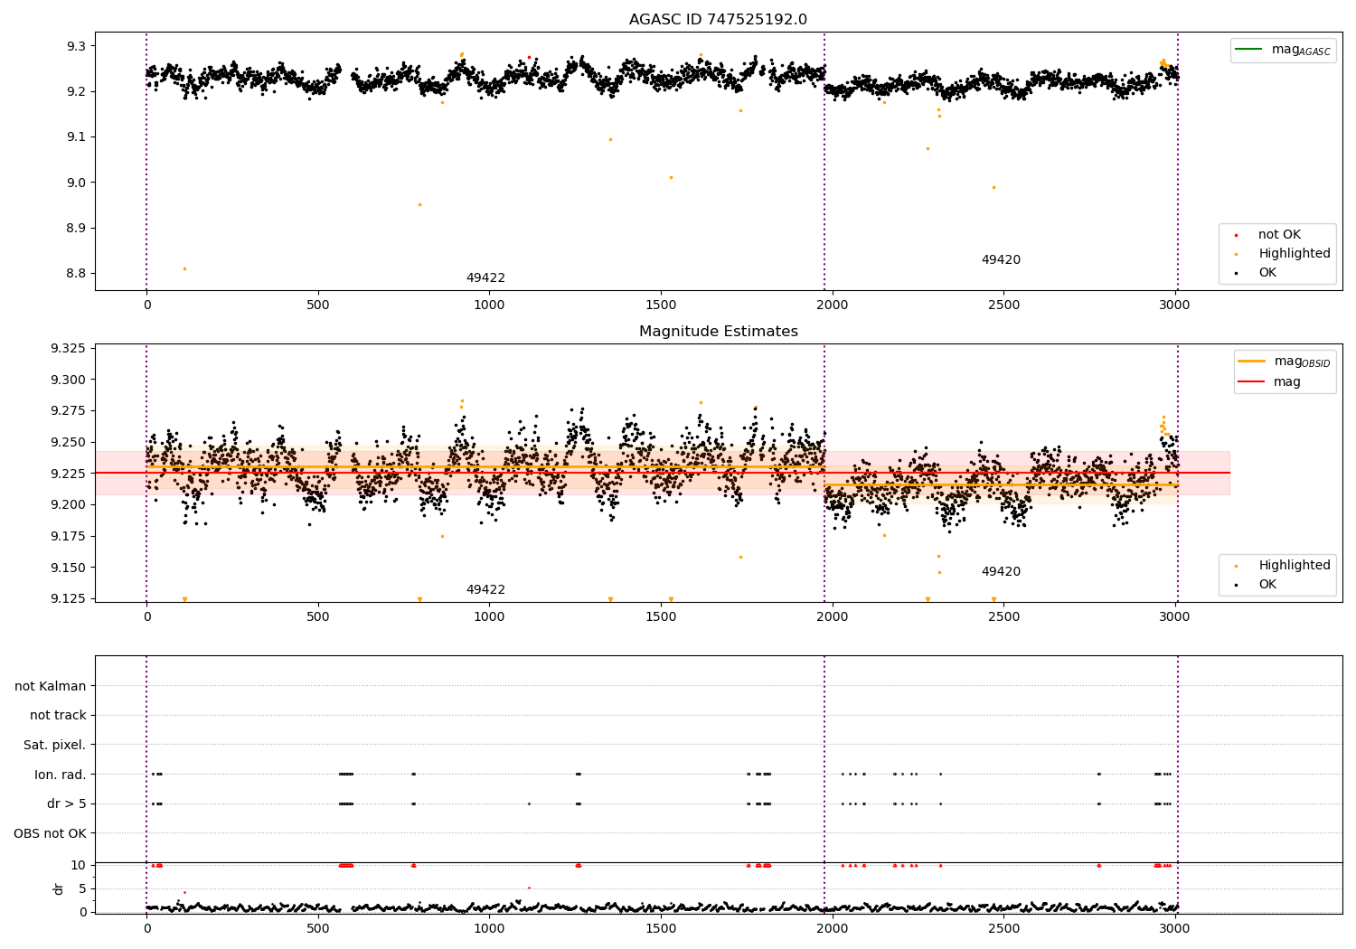
Task: Click the red 'not OK' point near x=1100 in the top plot
Action: pos(529,57)
